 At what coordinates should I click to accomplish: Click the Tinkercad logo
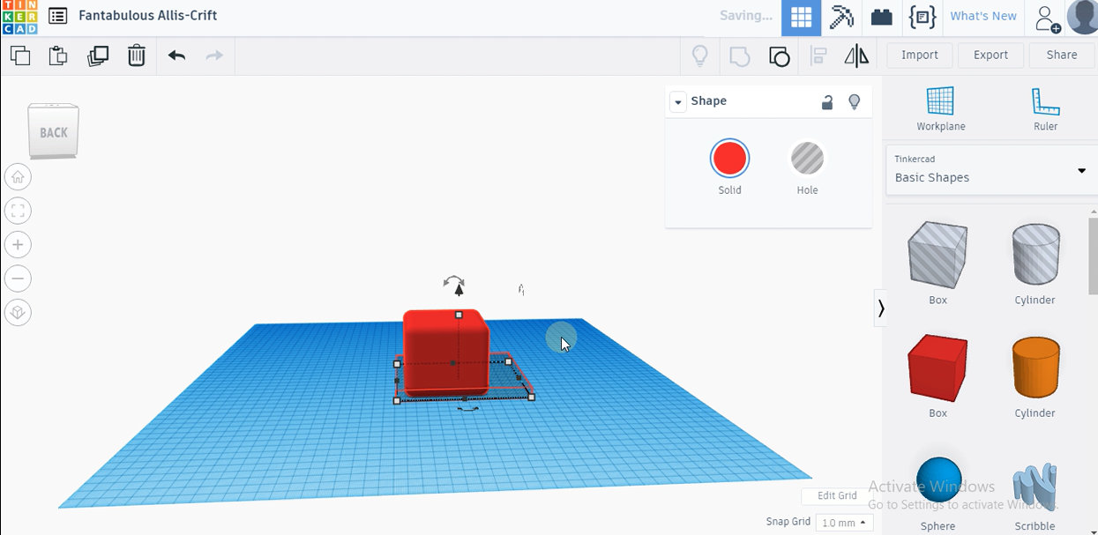19,17
